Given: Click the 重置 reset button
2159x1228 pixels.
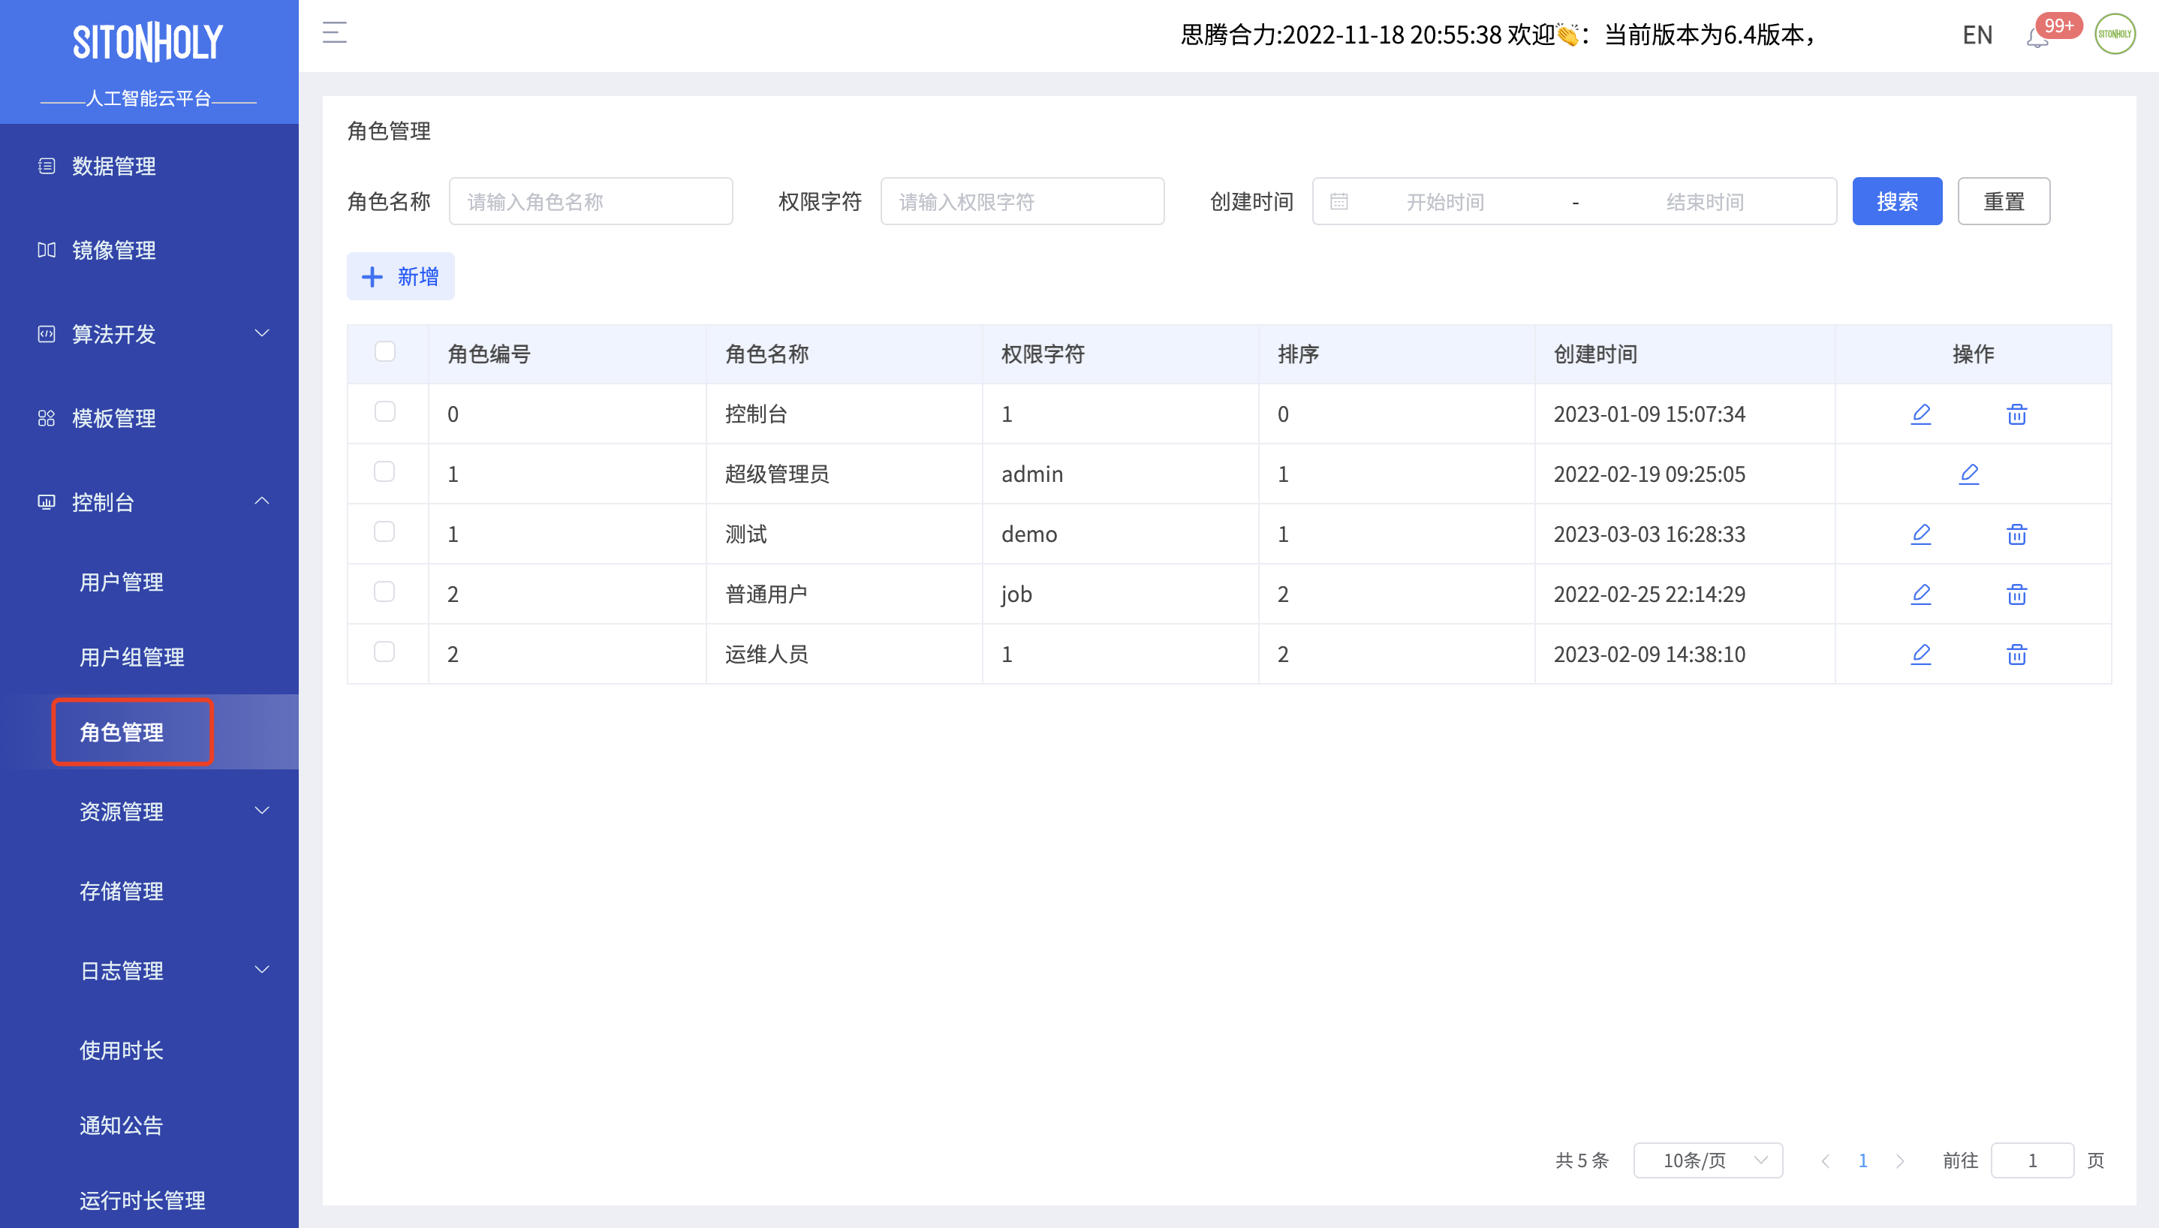Looking at the screenshot, I should tap(2004, 202).
